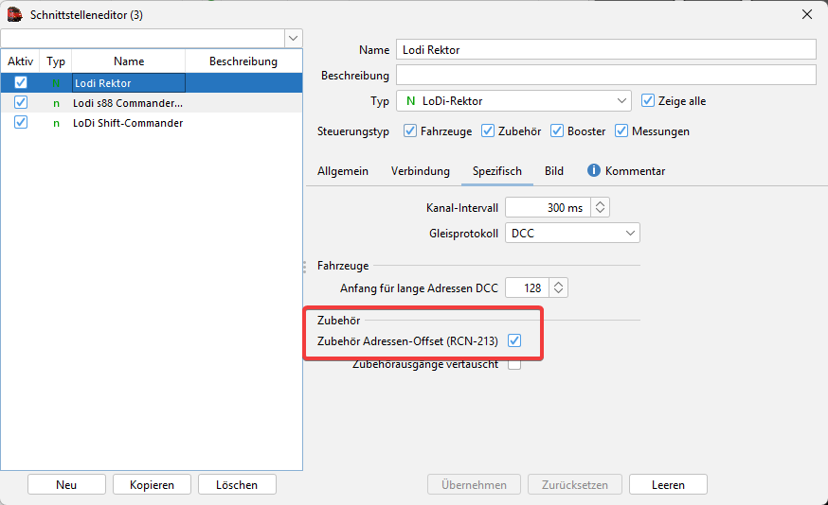Click the Leeren button
Viewport: 828px width, 505px height.
click(668, 484)
